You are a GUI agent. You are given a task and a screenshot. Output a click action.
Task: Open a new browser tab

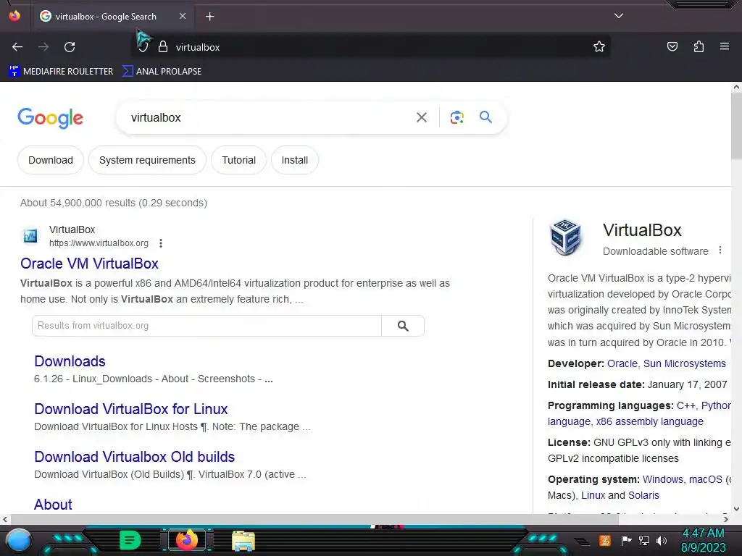(209, 17)
